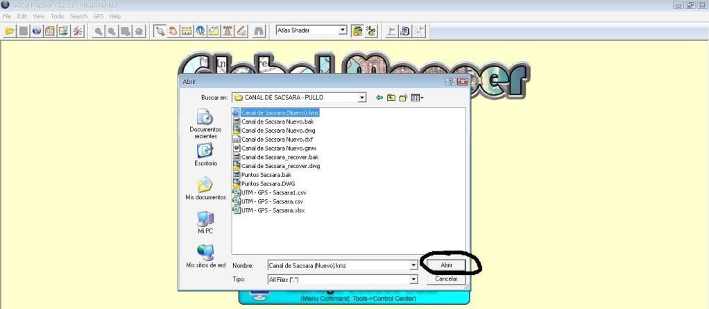Screen dimensions: 709x309
Task: Click the globe Download Online Data icon
Action: (x=37, y=31)
